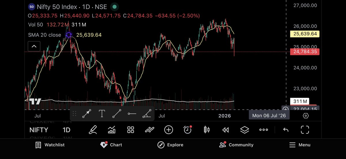Click the Vol 50 legend label
The width and height of the screenshot is (346, 159).
pos(36,25)
